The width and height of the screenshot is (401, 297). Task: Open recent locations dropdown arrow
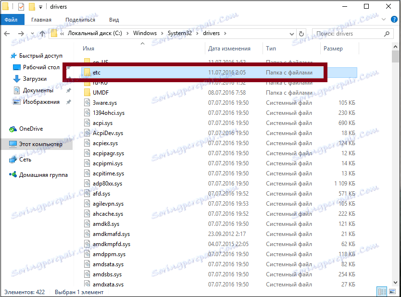(x=32, y=34)
